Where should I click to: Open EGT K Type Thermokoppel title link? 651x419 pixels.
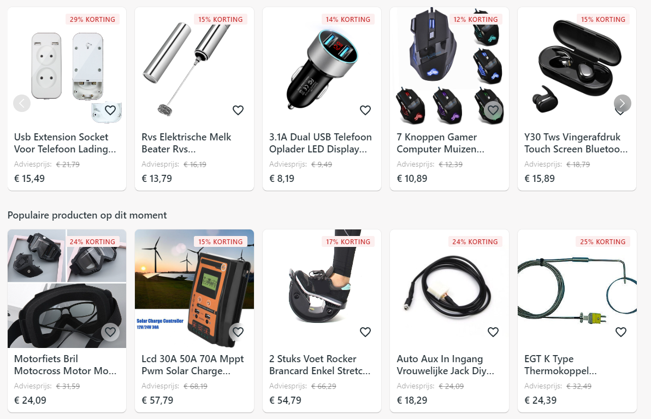click(560, 364)
